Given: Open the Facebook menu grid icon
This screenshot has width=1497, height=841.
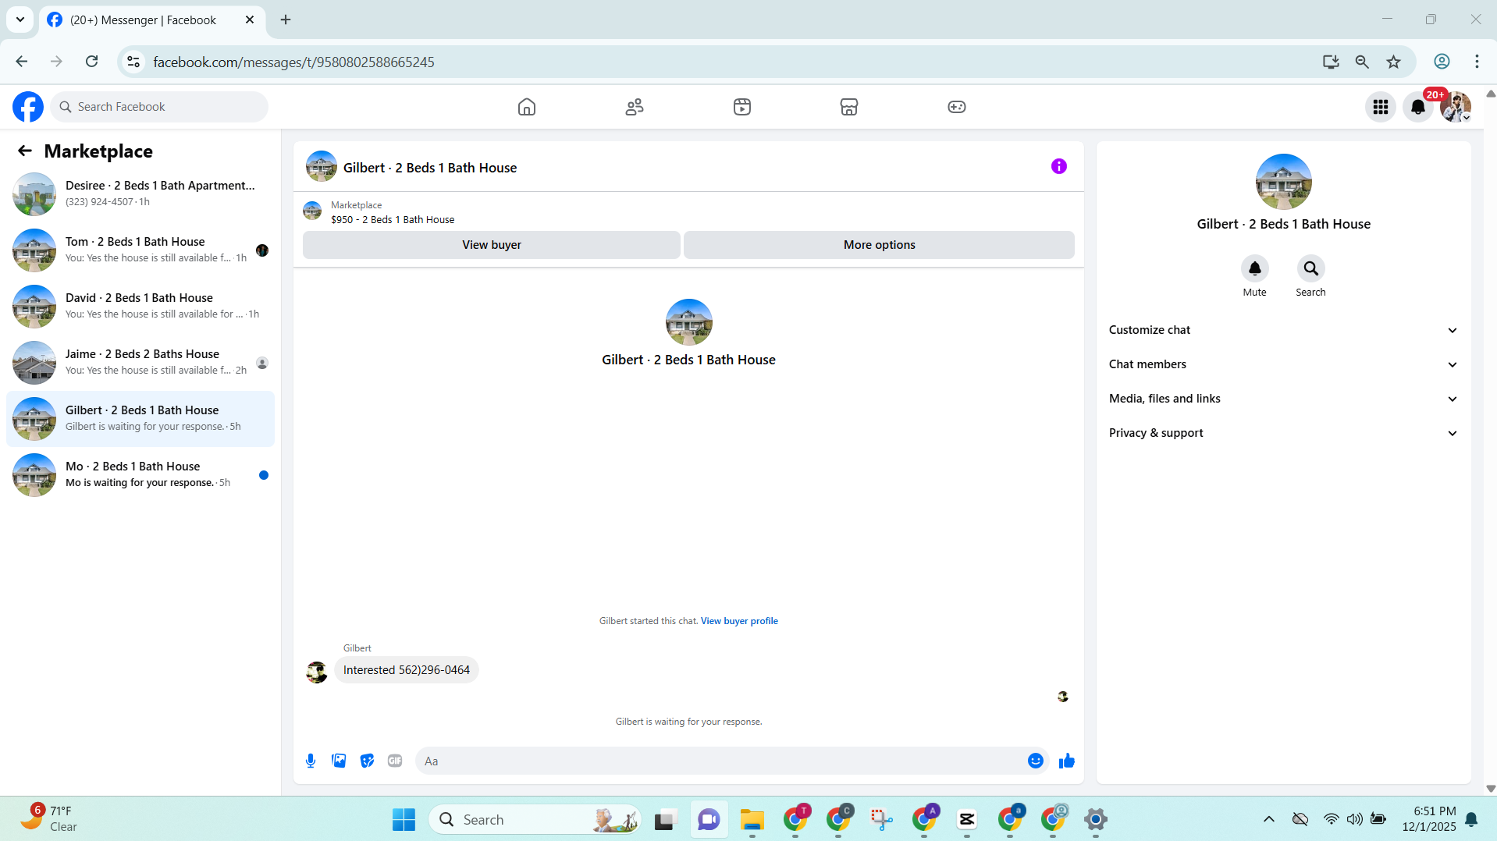Looking at the screenshot, I should click(1381, 107).
